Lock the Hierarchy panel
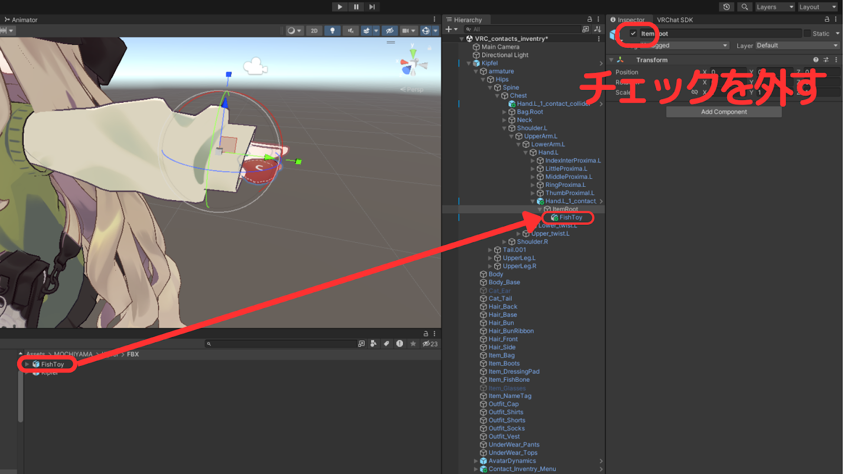 (590, 19)
